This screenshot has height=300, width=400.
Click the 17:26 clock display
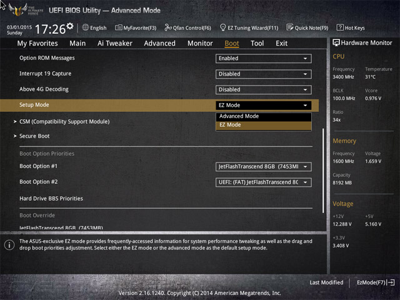coord(50,29)
